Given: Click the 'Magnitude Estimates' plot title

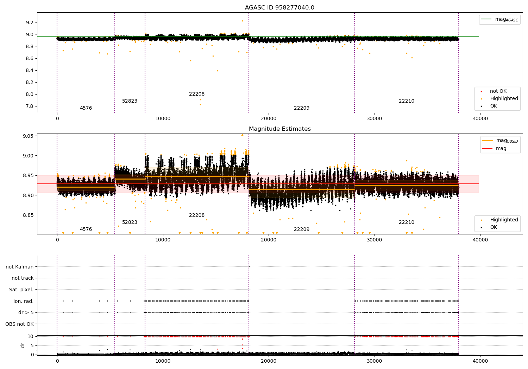Looking at the screenshot, I should point(279,129).
